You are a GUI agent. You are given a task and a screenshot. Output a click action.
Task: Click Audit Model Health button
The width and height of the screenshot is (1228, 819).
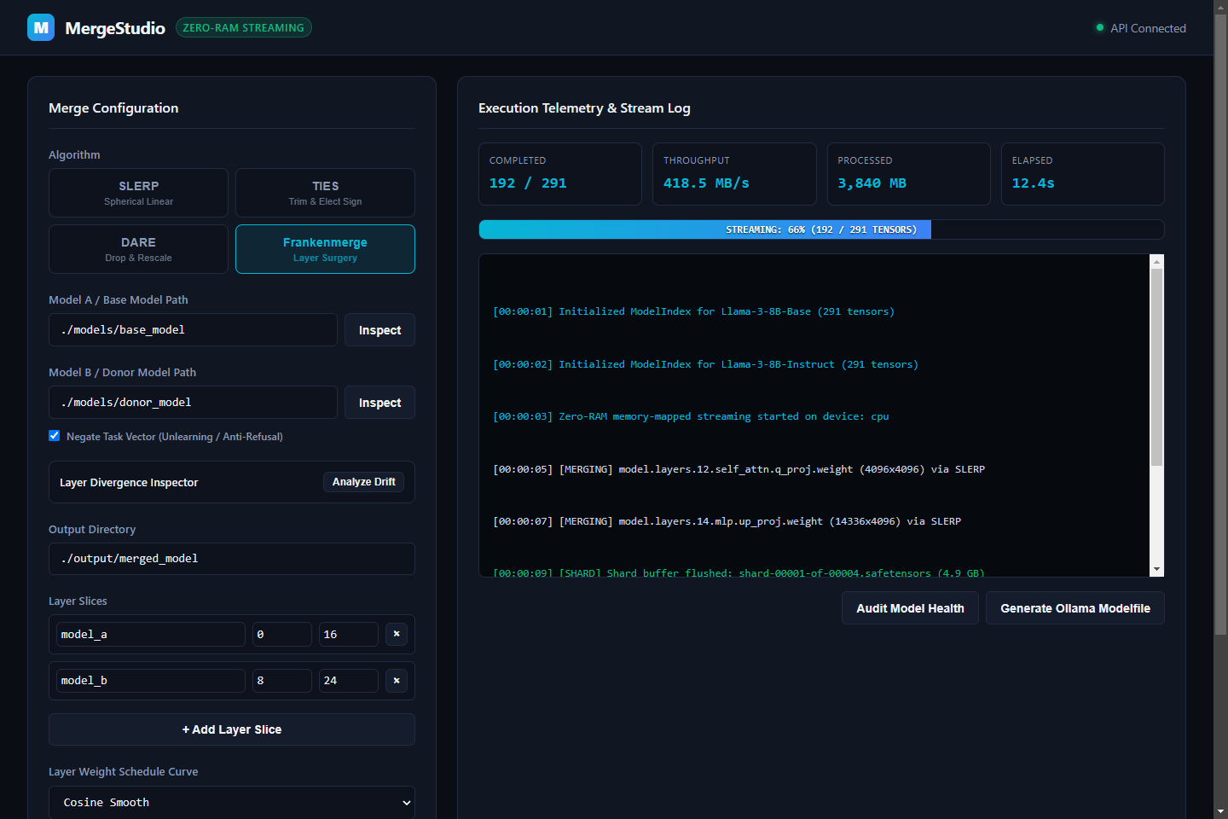point(910,608)
